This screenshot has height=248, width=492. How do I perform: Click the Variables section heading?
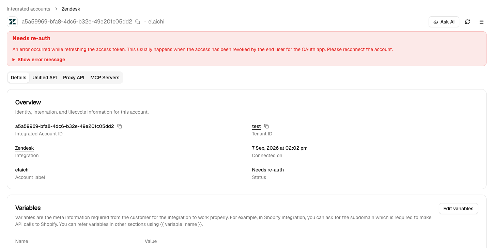tap(28, 208)
